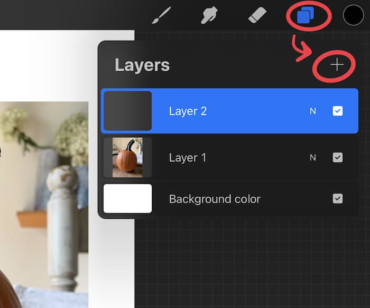
Task: Open blend mode N on Layer 2
Action: tap(313, 111)
